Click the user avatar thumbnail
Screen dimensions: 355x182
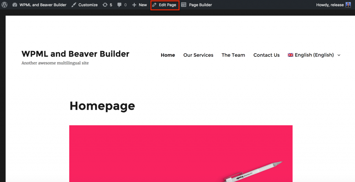point(348,5)
